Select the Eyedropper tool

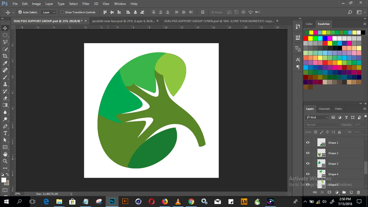coord(5,63)
